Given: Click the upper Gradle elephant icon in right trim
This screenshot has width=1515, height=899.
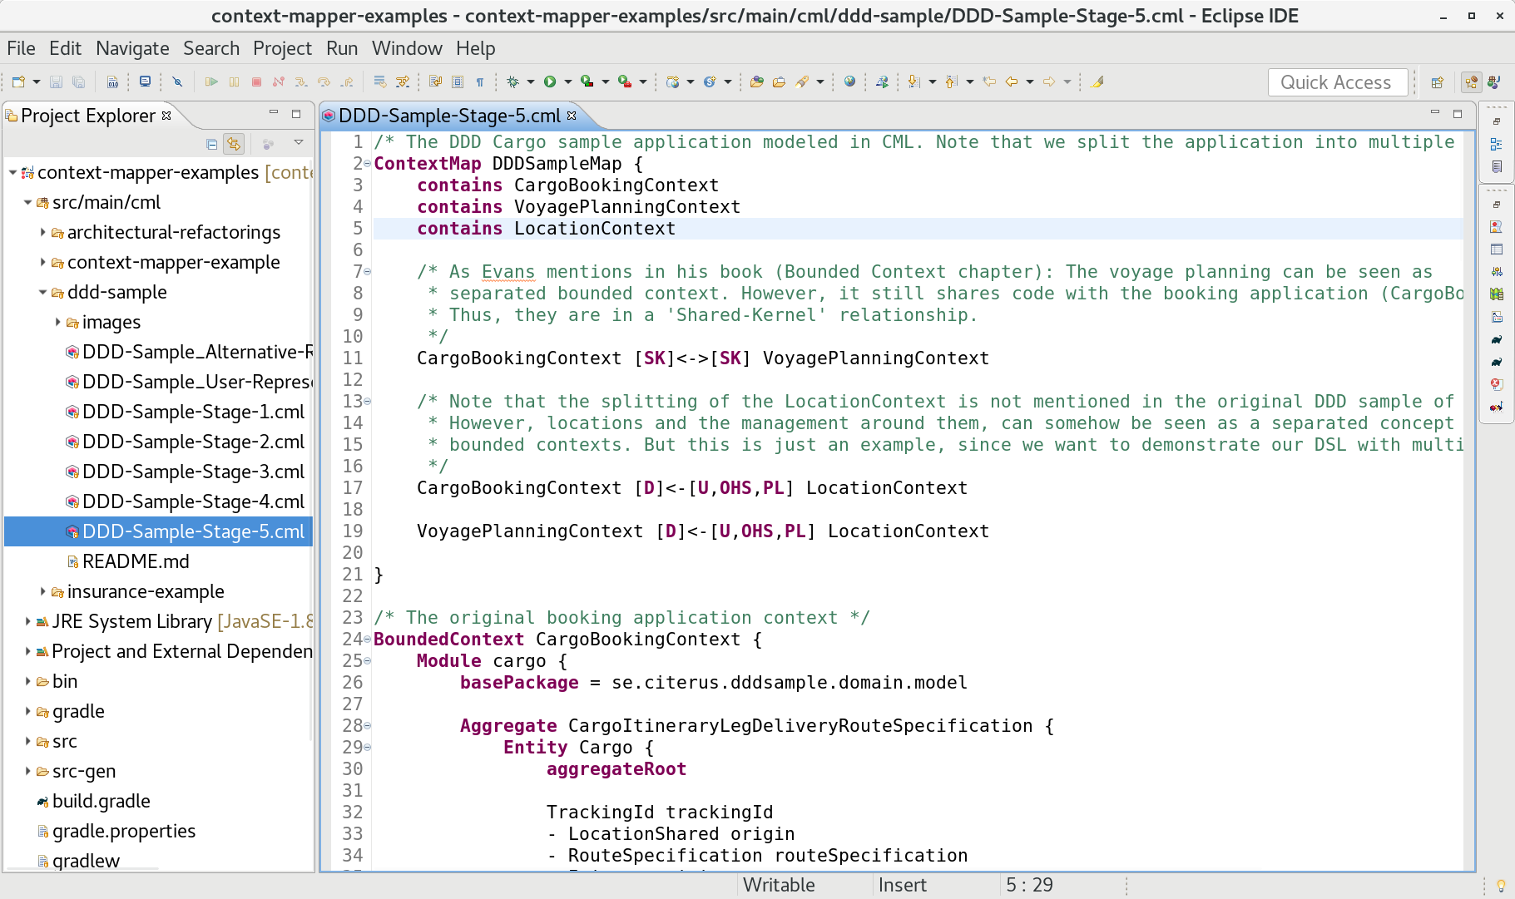Looking at the screenshot, I should (1497, 339).
